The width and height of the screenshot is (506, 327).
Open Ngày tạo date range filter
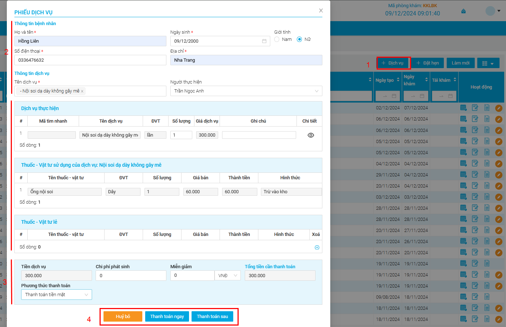point(388,96)
